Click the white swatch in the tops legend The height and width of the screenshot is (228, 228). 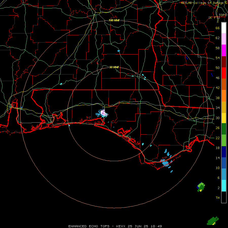(224, 28)
